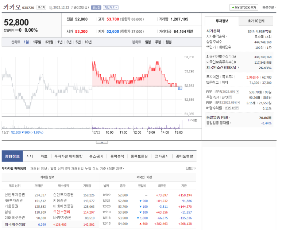Viewport: 282px width, 230px height.
Task: Click the 거래량 1,207,105 value
Action: click(x=179, y=19)
